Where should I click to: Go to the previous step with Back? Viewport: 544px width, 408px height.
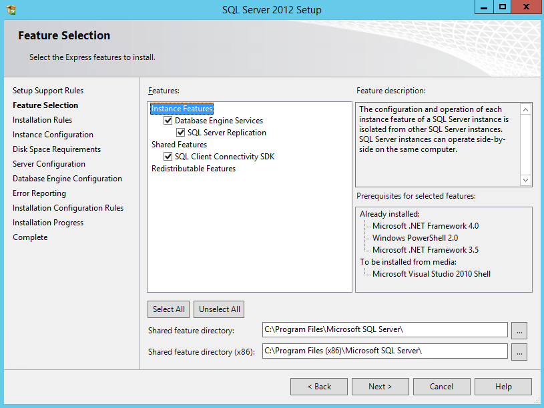(319, 387)
